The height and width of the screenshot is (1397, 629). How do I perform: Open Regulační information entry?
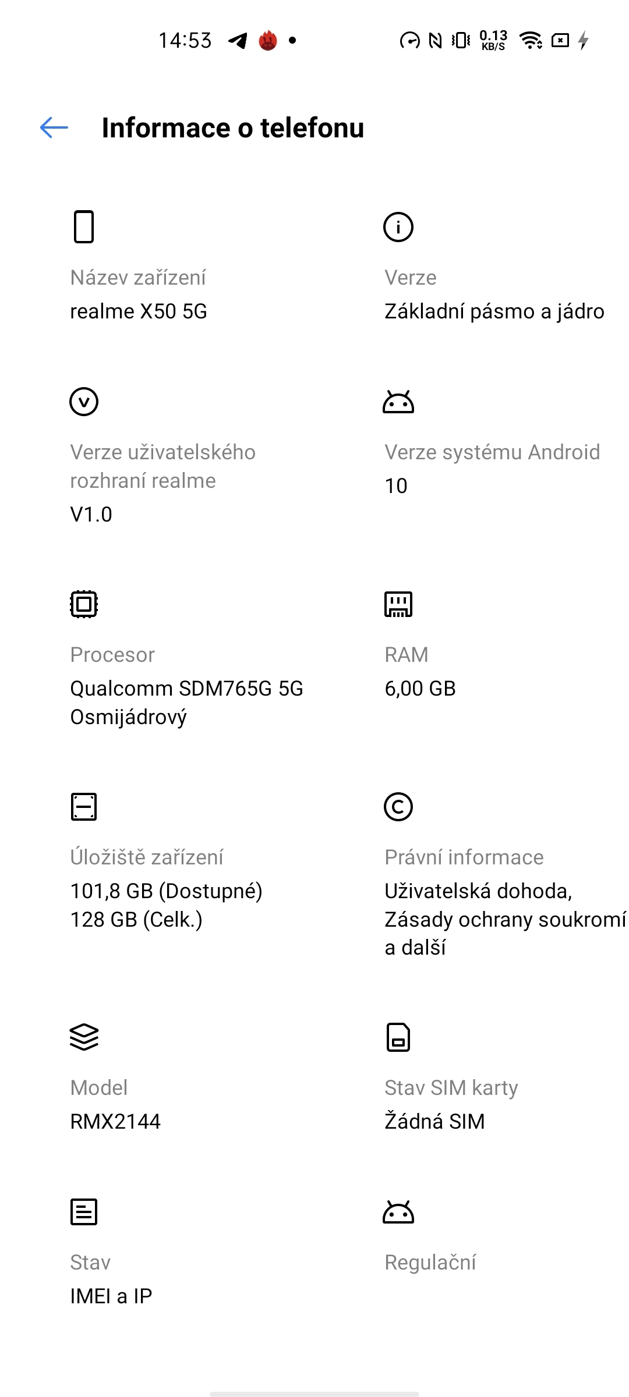[x=431, y=1262]
